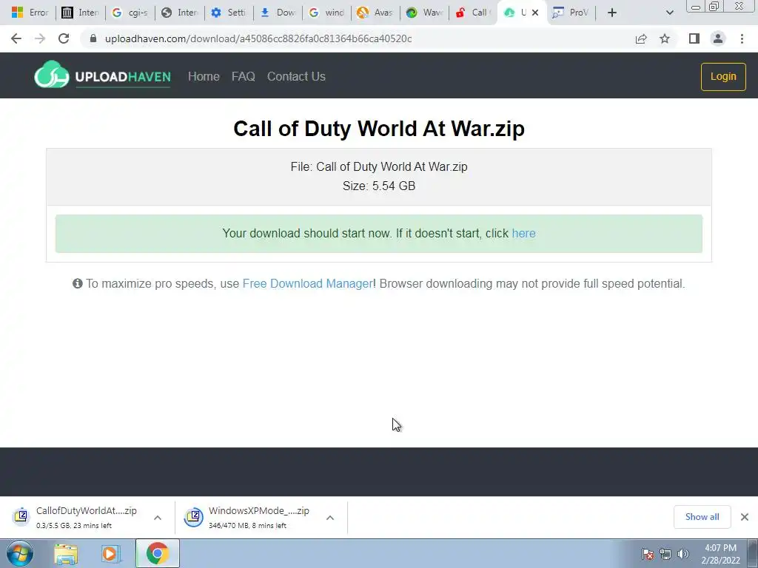The width and height of the screenshot is (758, 568).
Task: Click heading 'Call of Duty World At War.zip'
Action: 379,129
